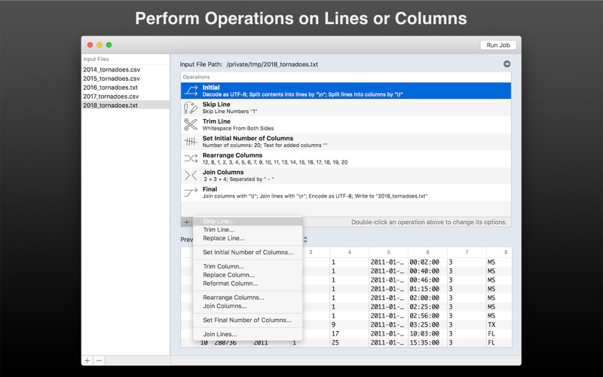The height and width of the screenshot is (377, 603).
Task: Add an input file with the sidebar plus button
Action: [87, 360]
